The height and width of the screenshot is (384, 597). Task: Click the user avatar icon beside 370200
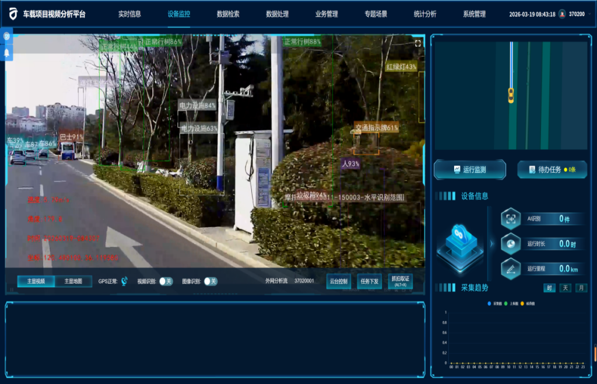[x=562, y=14]
